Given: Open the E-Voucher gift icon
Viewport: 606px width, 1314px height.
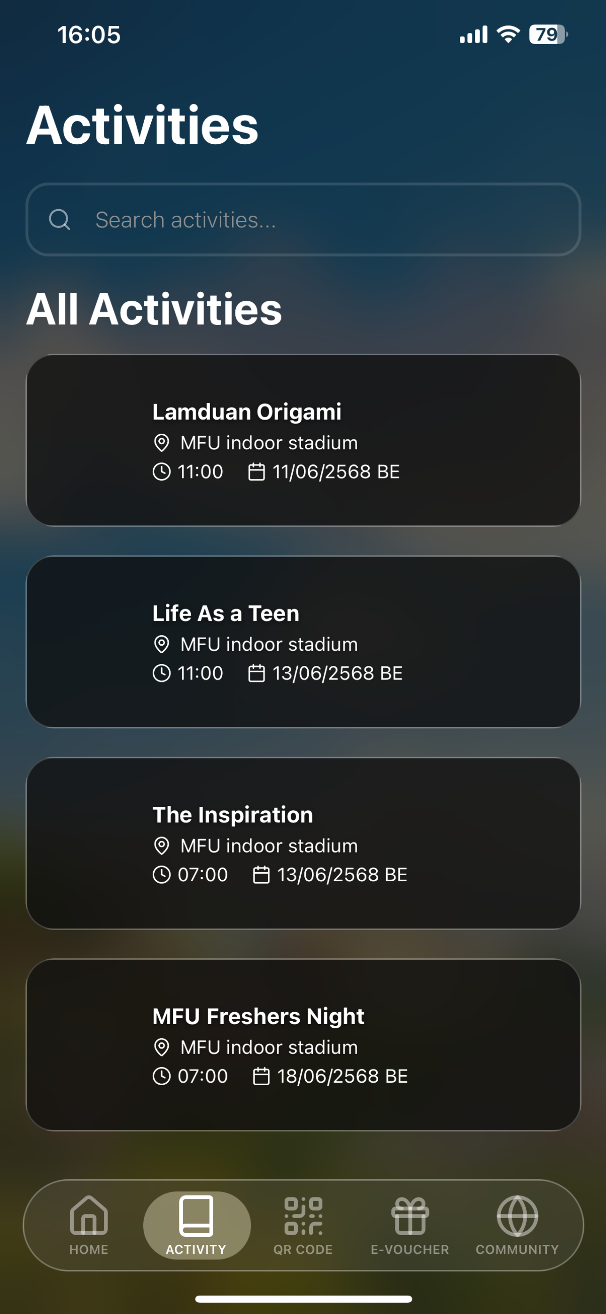Looking at the screenshot, I should pos(410,1216).
